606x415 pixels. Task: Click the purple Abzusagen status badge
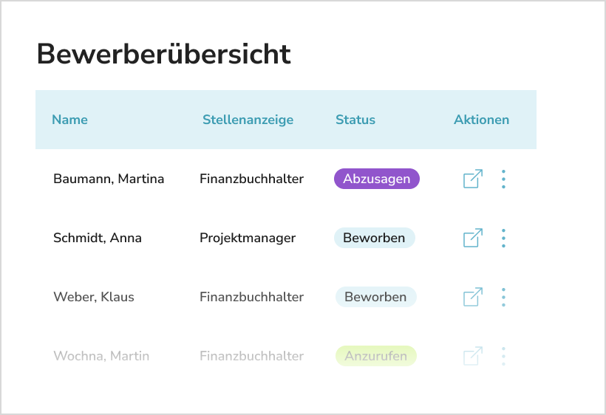pos(377,179)
